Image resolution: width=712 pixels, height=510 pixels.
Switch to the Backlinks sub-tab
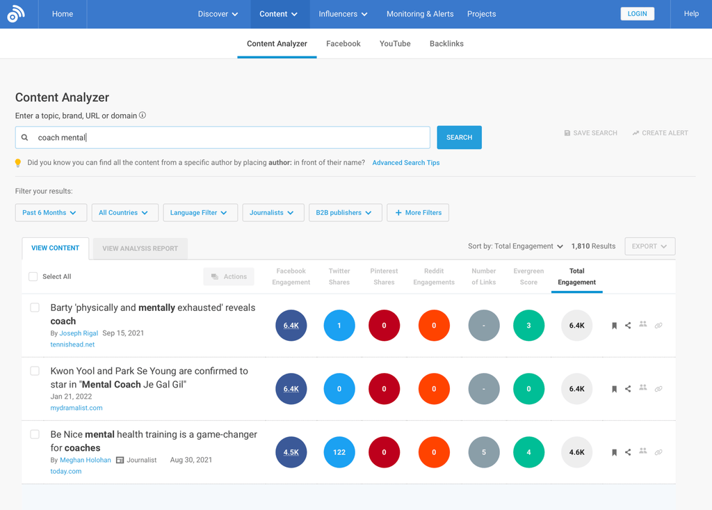pos(446,44)
